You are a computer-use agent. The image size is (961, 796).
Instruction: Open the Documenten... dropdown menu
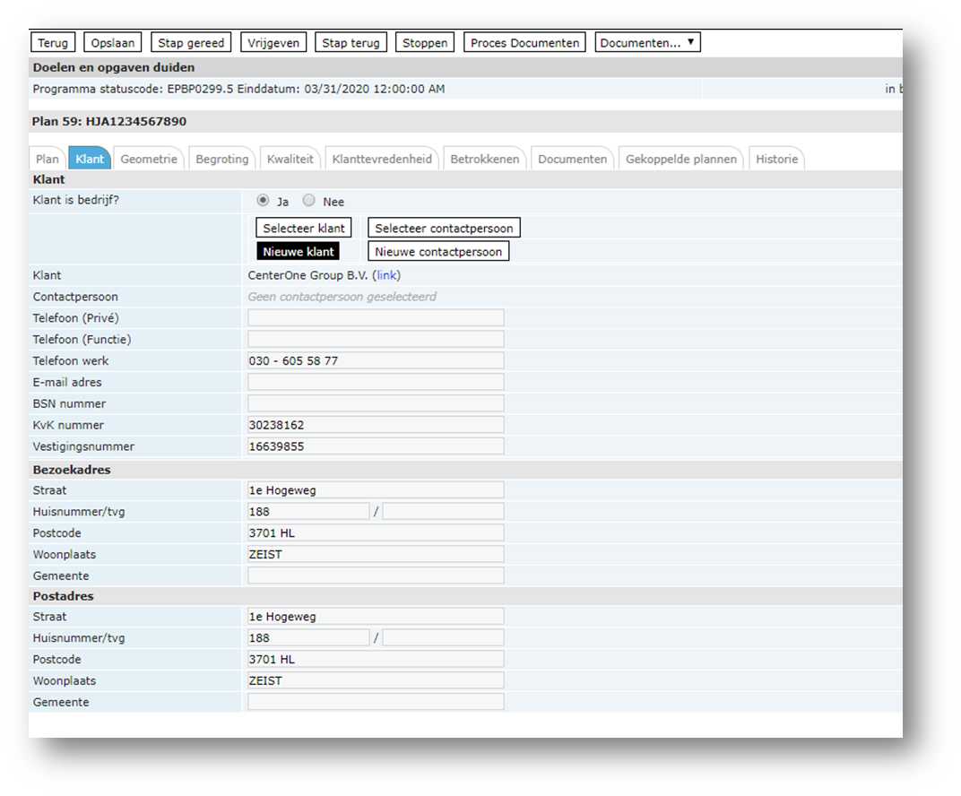click(x=647, y=43)
